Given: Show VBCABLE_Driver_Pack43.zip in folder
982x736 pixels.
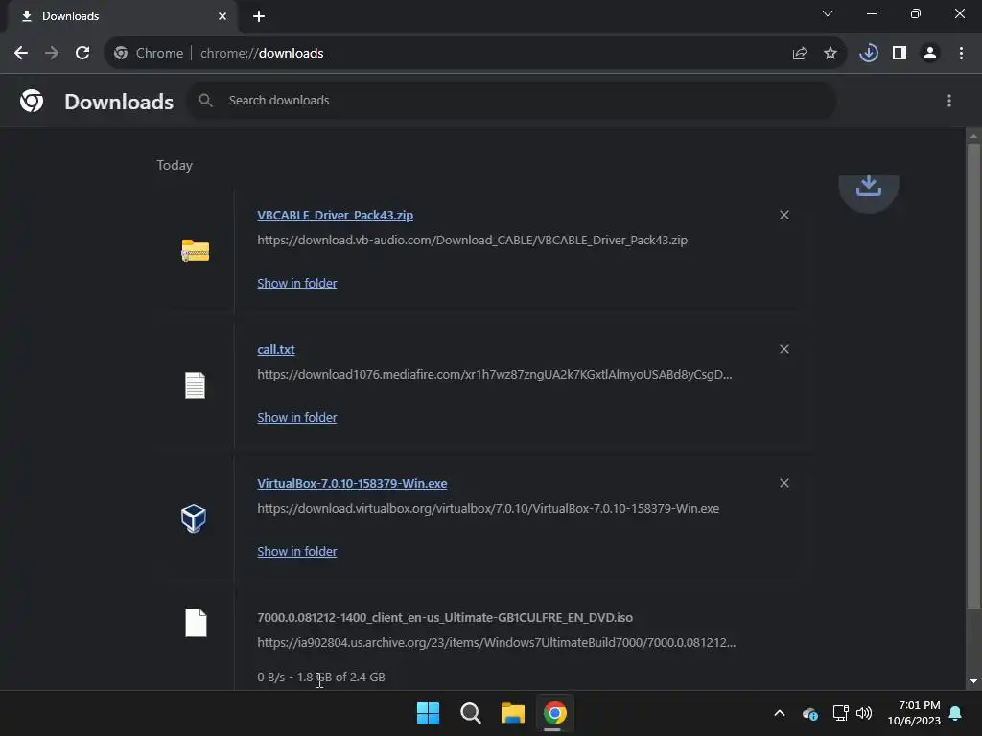Looking at the screenshot, I should point(297,283).
